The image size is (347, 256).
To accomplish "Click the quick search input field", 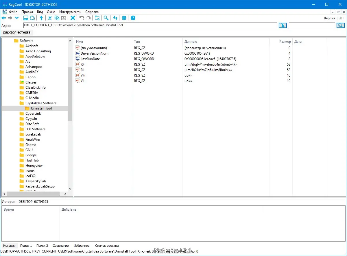I will [x=312, y=25].
